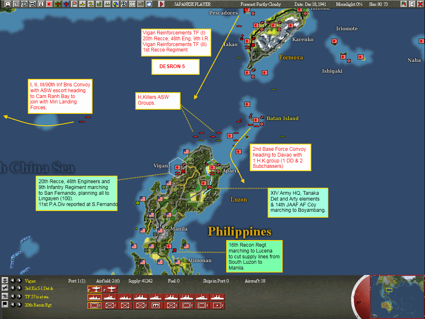Click the 'Supply: 41242' value
Screen dimensions: 425x319
pyautogui.click(x=140, y=281)
